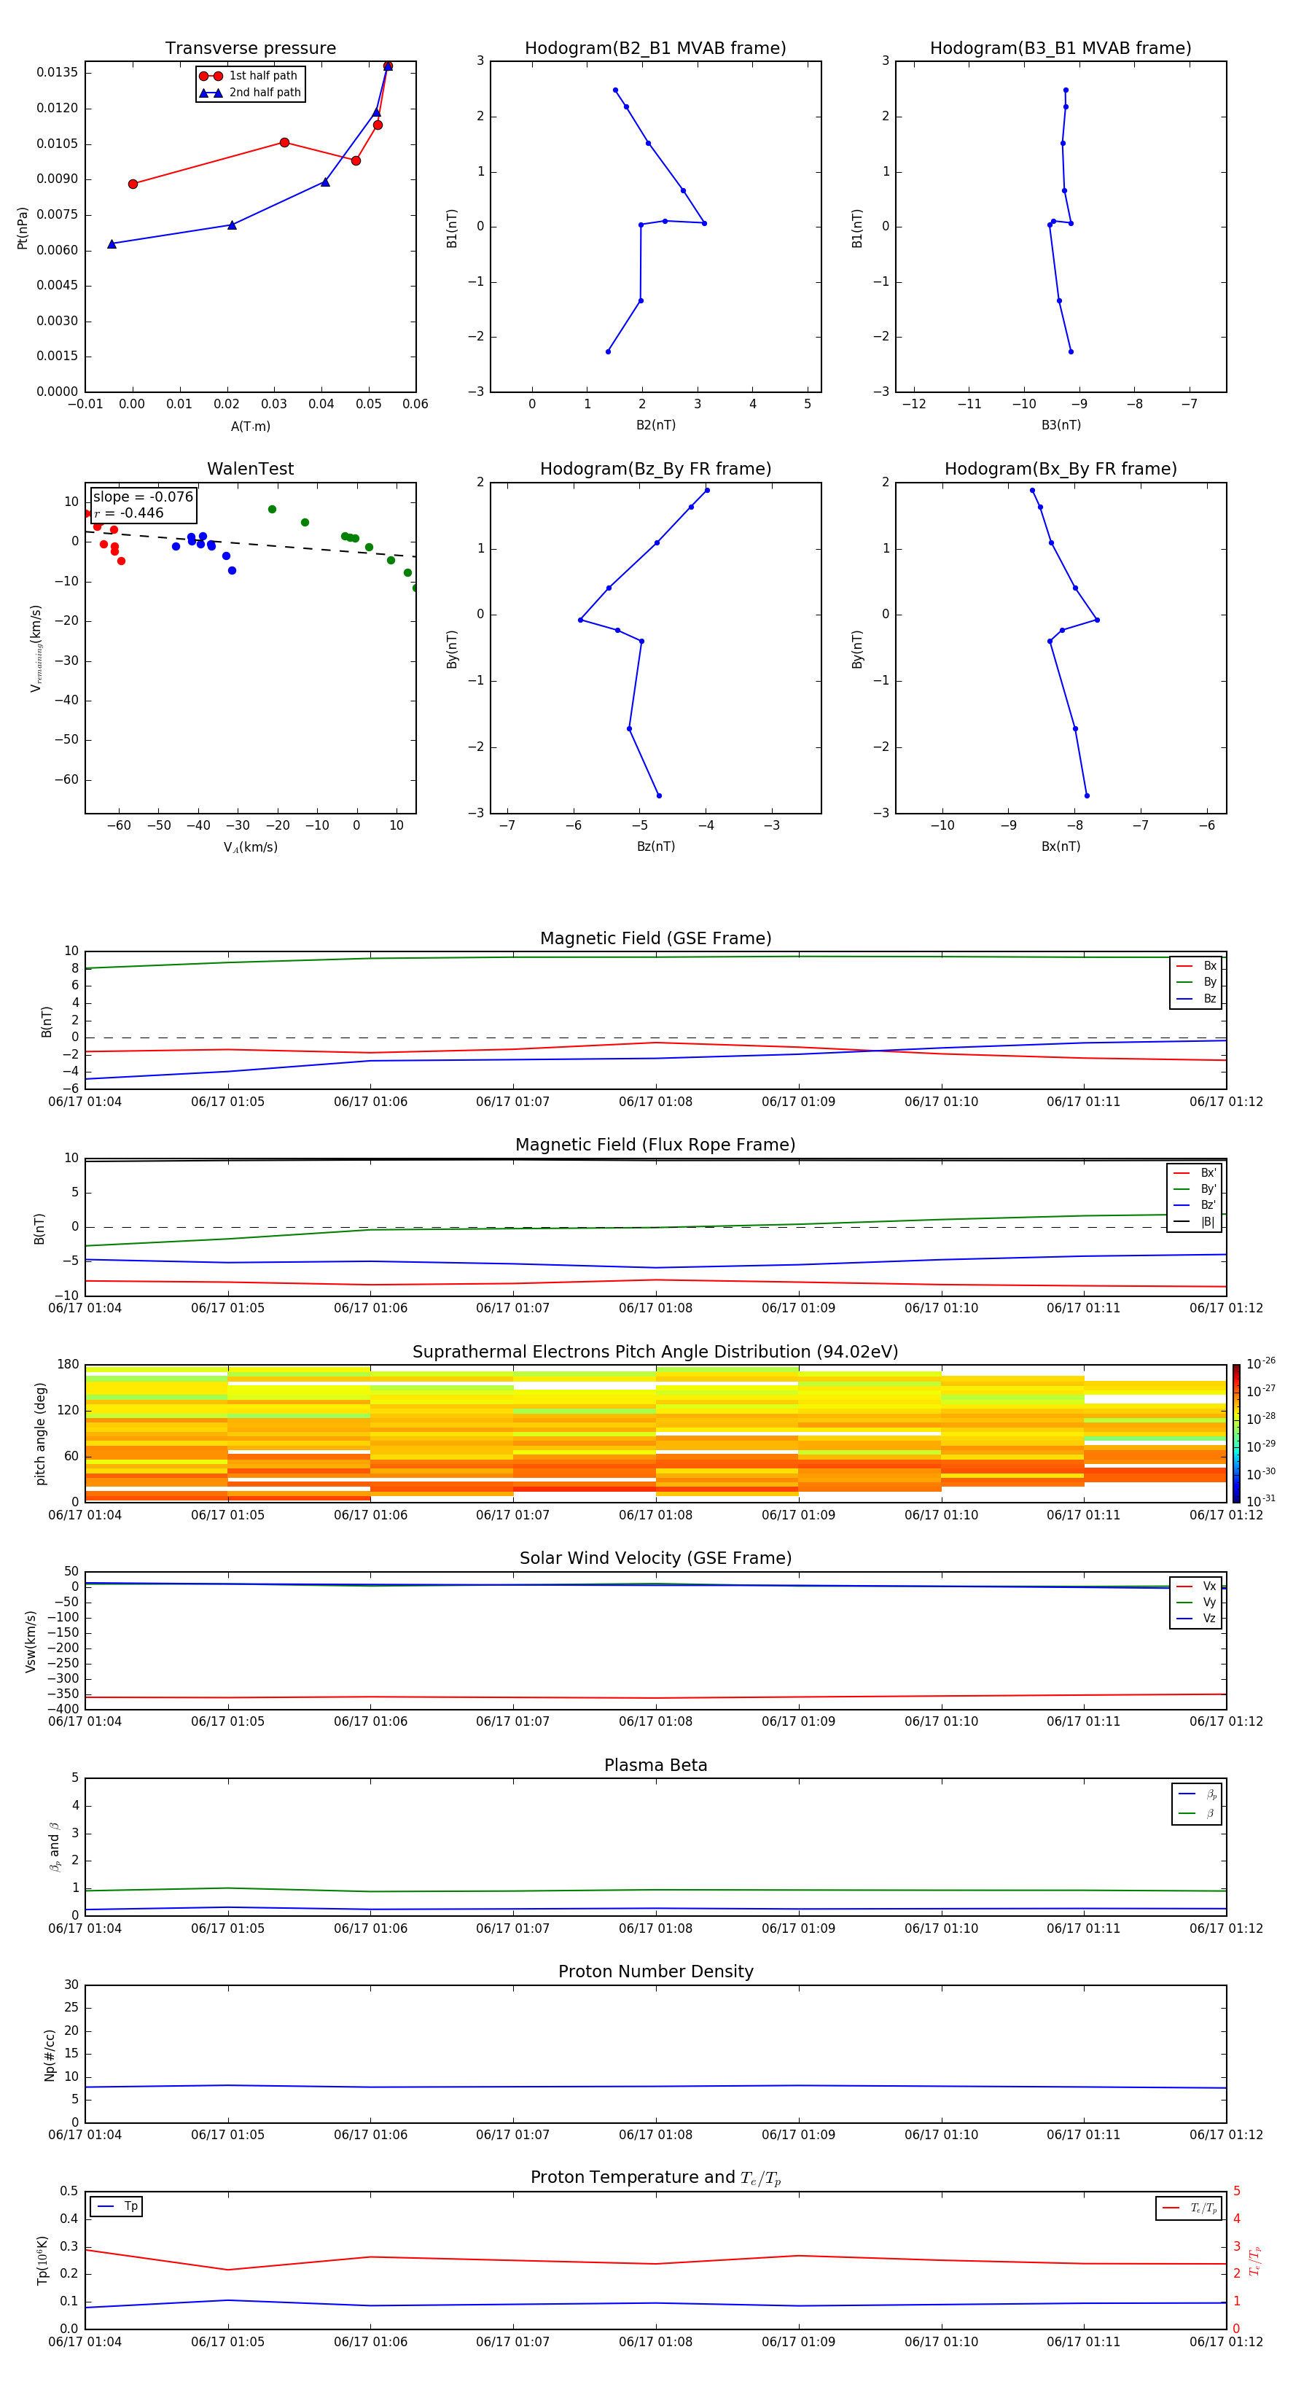Image resolution: width=1312 pixels, height=2406 pixels.
Task: Click the Vz legend entry in solar wind plot
Action: pyautogui.click(x=1196, y=1619)
